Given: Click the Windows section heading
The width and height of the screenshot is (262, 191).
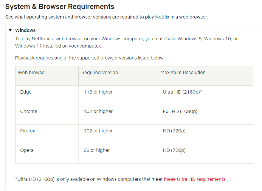Looking at the screenshot, I should click(25, 30).
